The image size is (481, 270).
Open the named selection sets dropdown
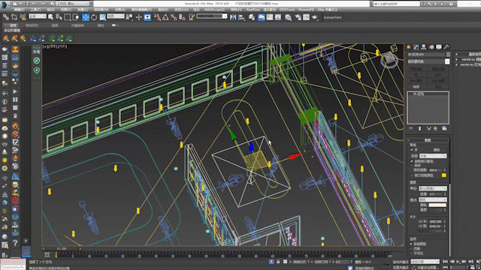click(212, 16)
